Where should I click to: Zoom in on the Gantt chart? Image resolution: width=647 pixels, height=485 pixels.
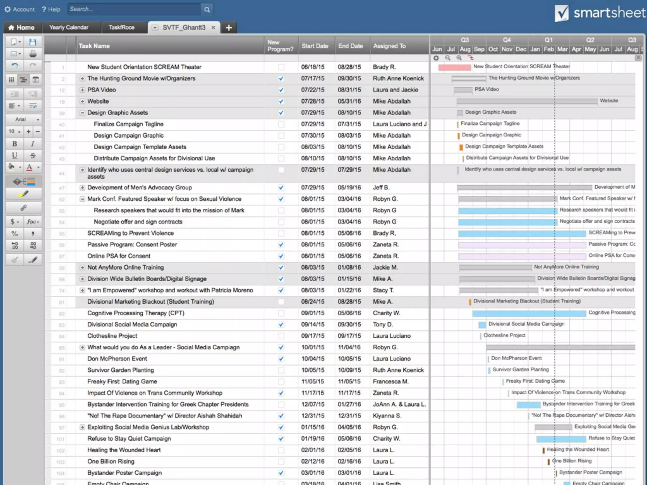[x=459, y=58]
